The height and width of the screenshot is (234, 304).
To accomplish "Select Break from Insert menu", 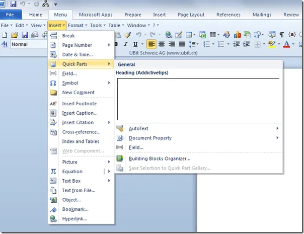I will tap(81, 36).
